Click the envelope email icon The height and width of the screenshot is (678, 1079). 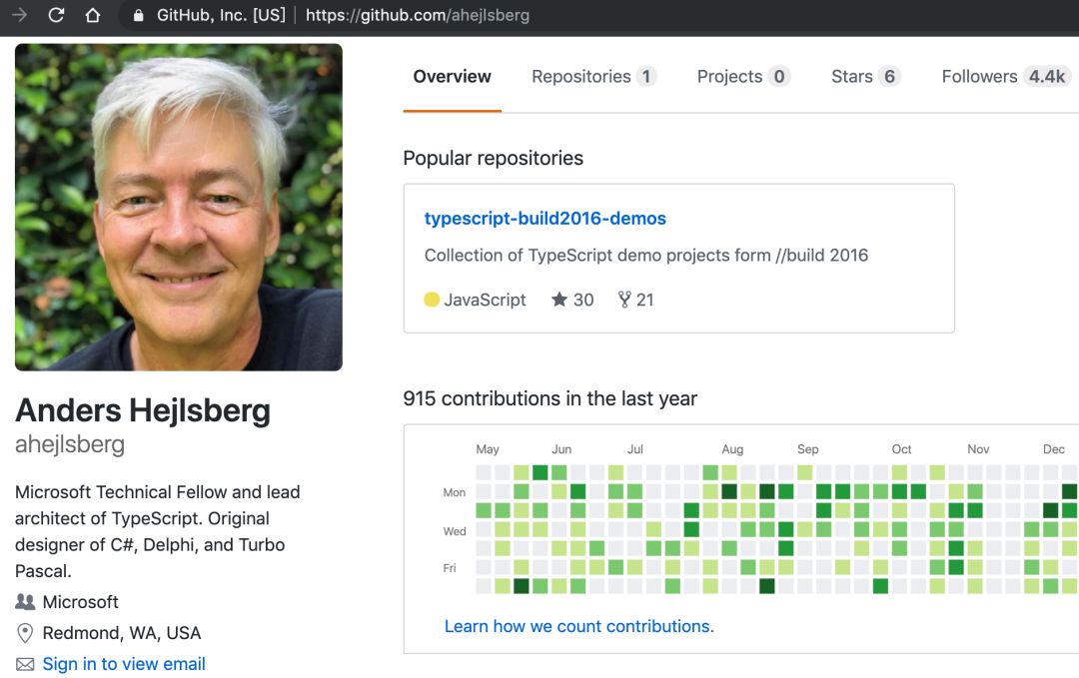pos(25,664)
